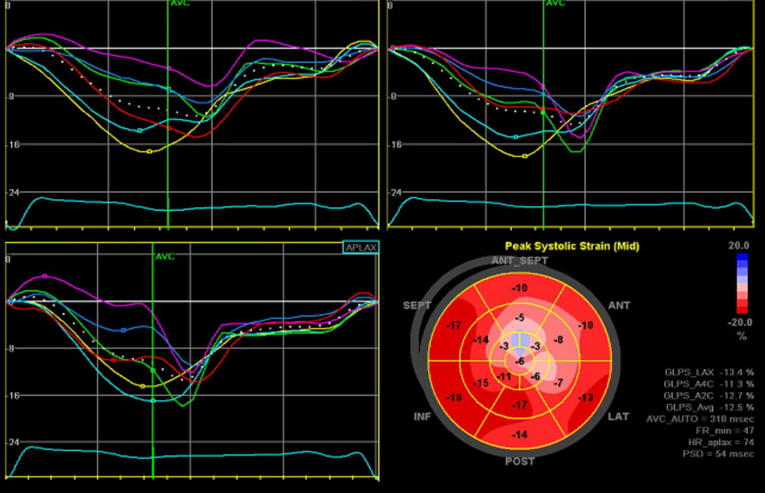Screen dimensions: 765x493
Task: Select the mid inferior segment showing -15
Action: (481, 382)
